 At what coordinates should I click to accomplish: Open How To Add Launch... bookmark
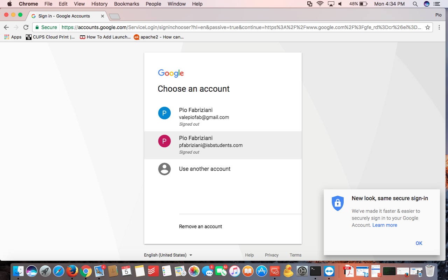point(105,37)
